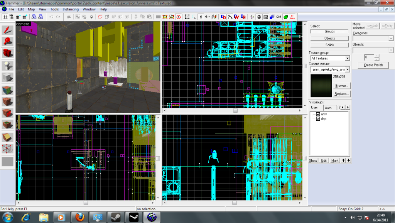395x223 pixels.
Task: Select the Block tool cube
Action: [x=8, y=77]
